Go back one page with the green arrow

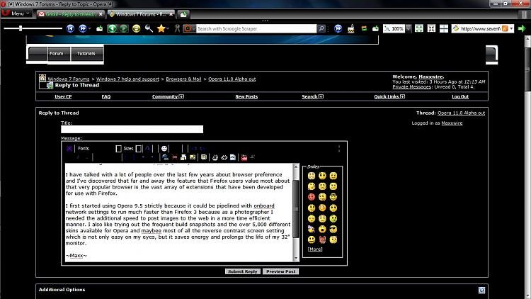(112, 28)
